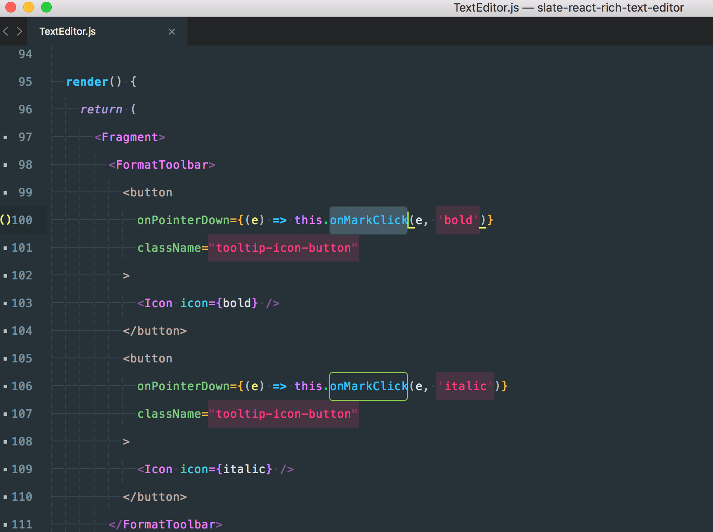Click className attribute on line 107
Screen dimensions: 713x532
pyautogui.click(x=169, y=414)
